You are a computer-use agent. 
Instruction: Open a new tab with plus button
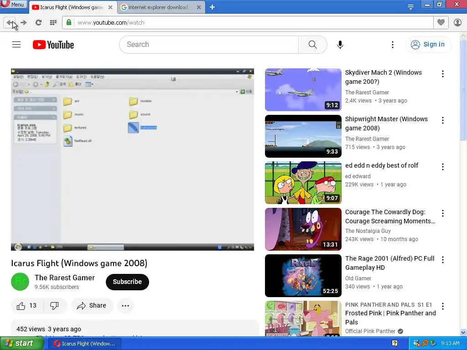coord(213,7)
